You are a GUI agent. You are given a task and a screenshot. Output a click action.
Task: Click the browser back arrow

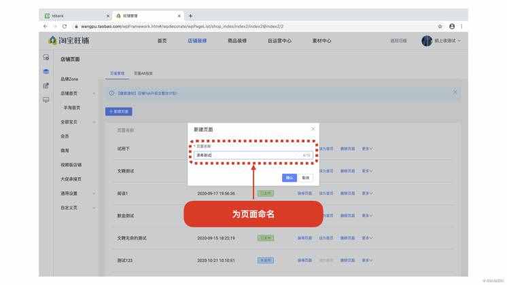[46, 26]
